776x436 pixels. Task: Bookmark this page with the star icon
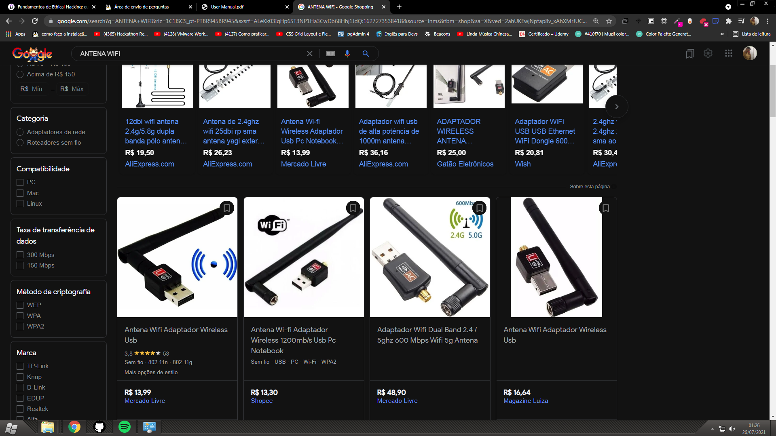click(609, 21)
